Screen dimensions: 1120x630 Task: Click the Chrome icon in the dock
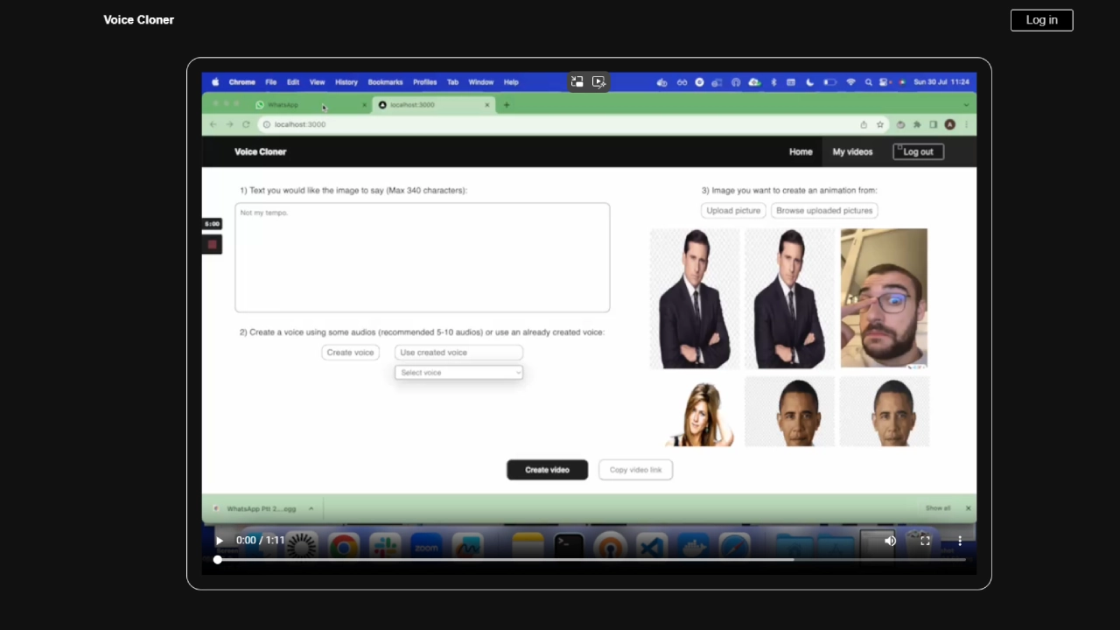(x=343, y=548)
